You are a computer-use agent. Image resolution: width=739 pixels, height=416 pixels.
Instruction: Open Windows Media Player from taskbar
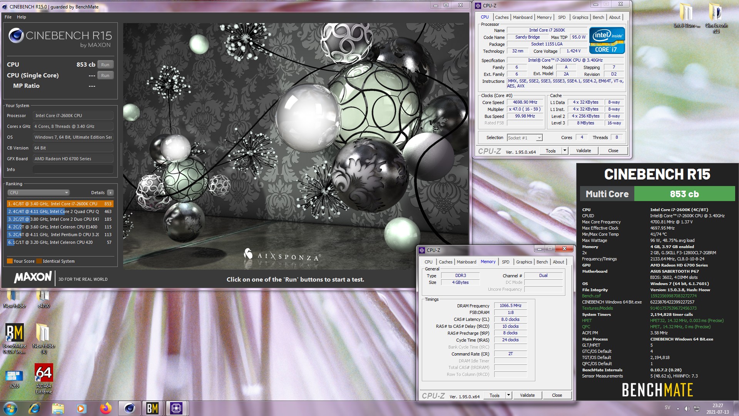pyautogui.click(x=81, y=408)
